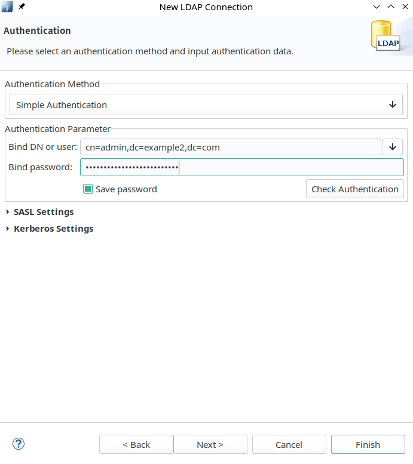This screenshot has width=413, height=464.
Task: Click the LDAP database icon
Action: pos(385,36)
